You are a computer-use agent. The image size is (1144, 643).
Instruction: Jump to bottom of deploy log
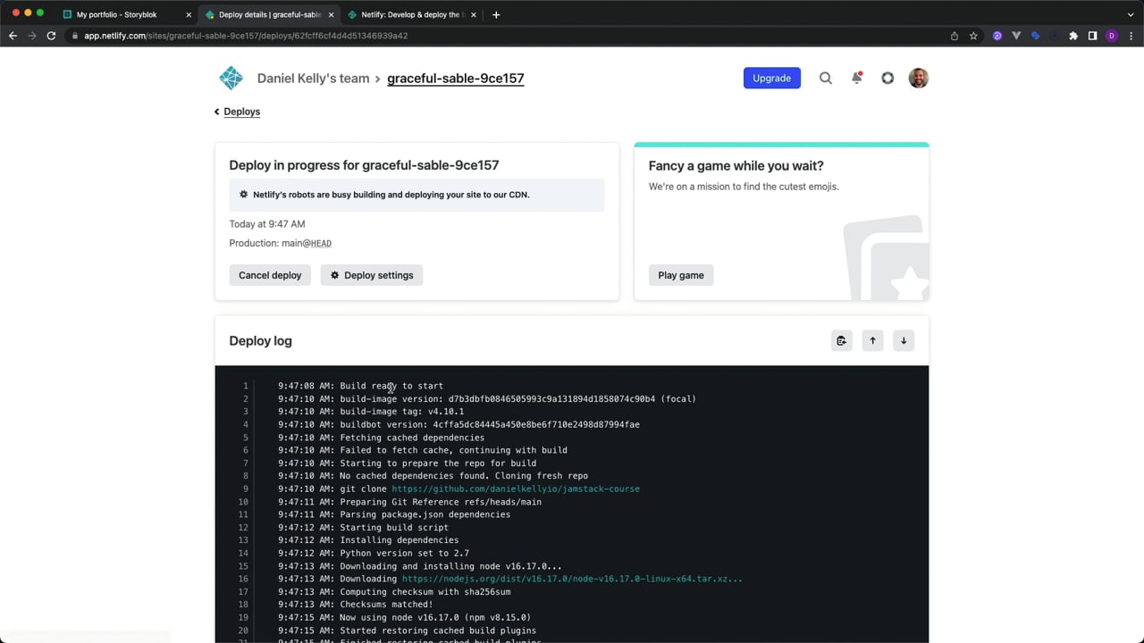[904, 340]
